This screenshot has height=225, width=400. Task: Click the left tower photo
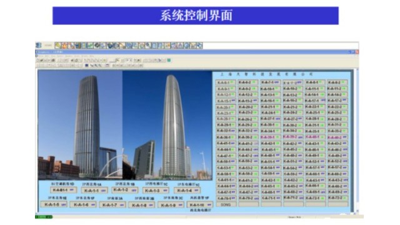pos(81,125)
